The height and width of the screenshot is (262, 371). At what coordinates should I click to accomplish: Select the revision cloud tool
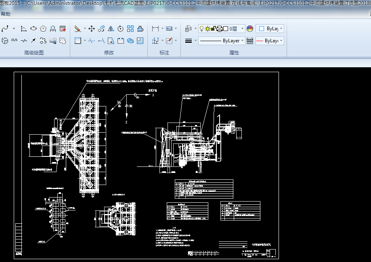click(x=63, y=41)
